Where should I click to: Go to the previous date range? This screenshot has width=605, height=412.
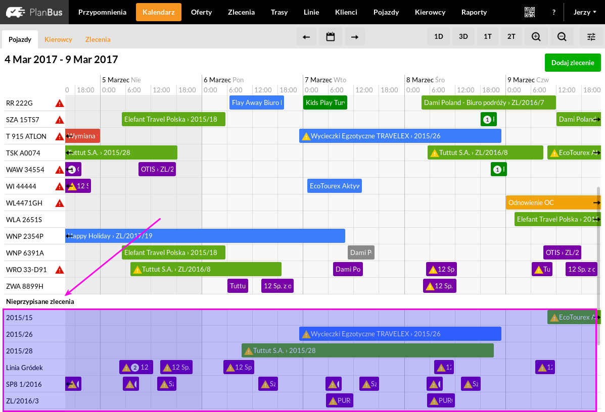click(x=306, y=37)
